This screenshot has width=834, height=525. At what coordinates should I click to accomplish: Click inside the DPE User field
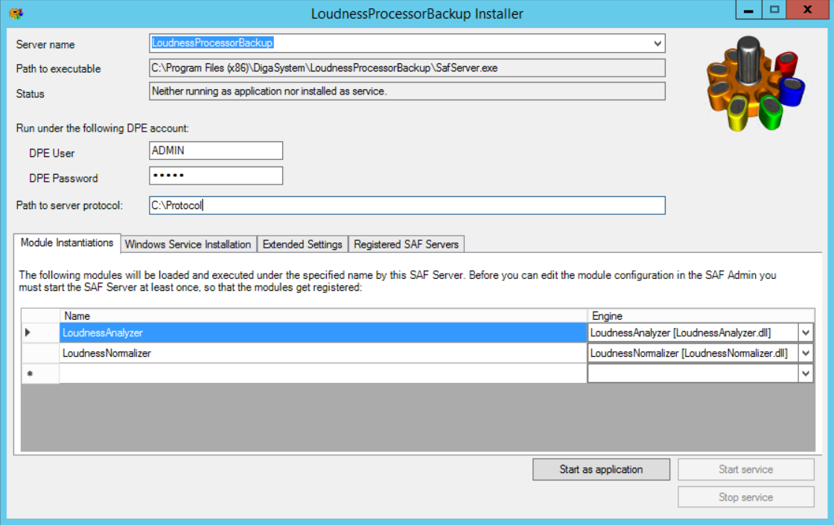click(216, 150)
